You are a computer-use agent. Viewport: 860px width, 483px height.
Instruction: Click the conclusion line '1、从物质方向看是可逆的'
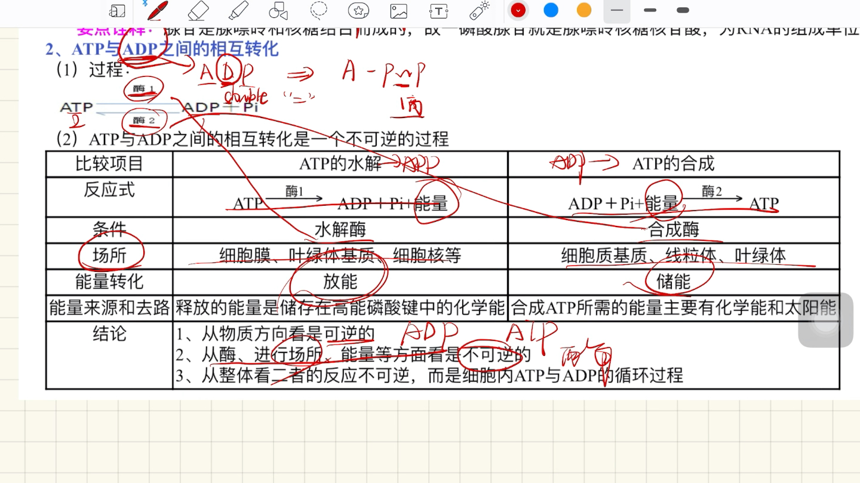[x=275, y=333]
